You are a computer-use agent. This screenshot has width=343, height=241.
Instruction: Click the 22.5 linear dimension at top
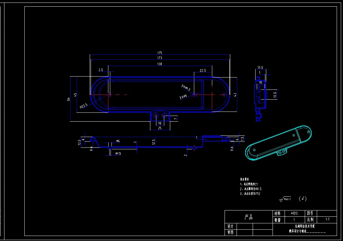(x=203, y=70)
